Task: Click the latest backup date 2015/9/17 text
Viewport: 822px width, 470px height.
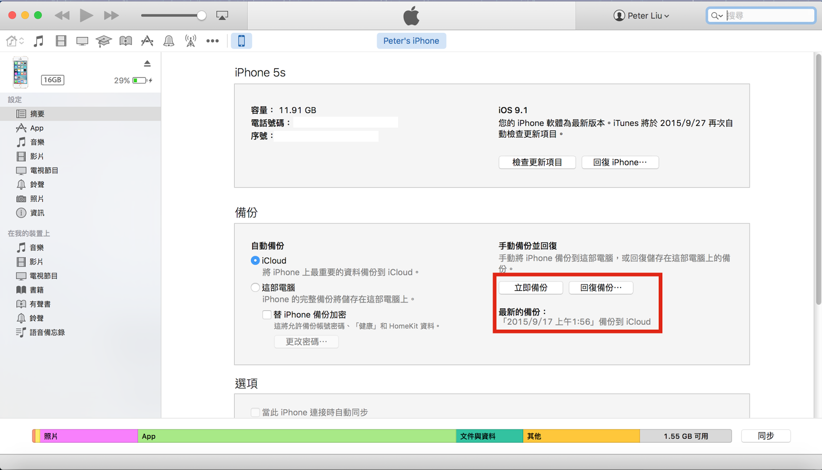Action: 575,322
